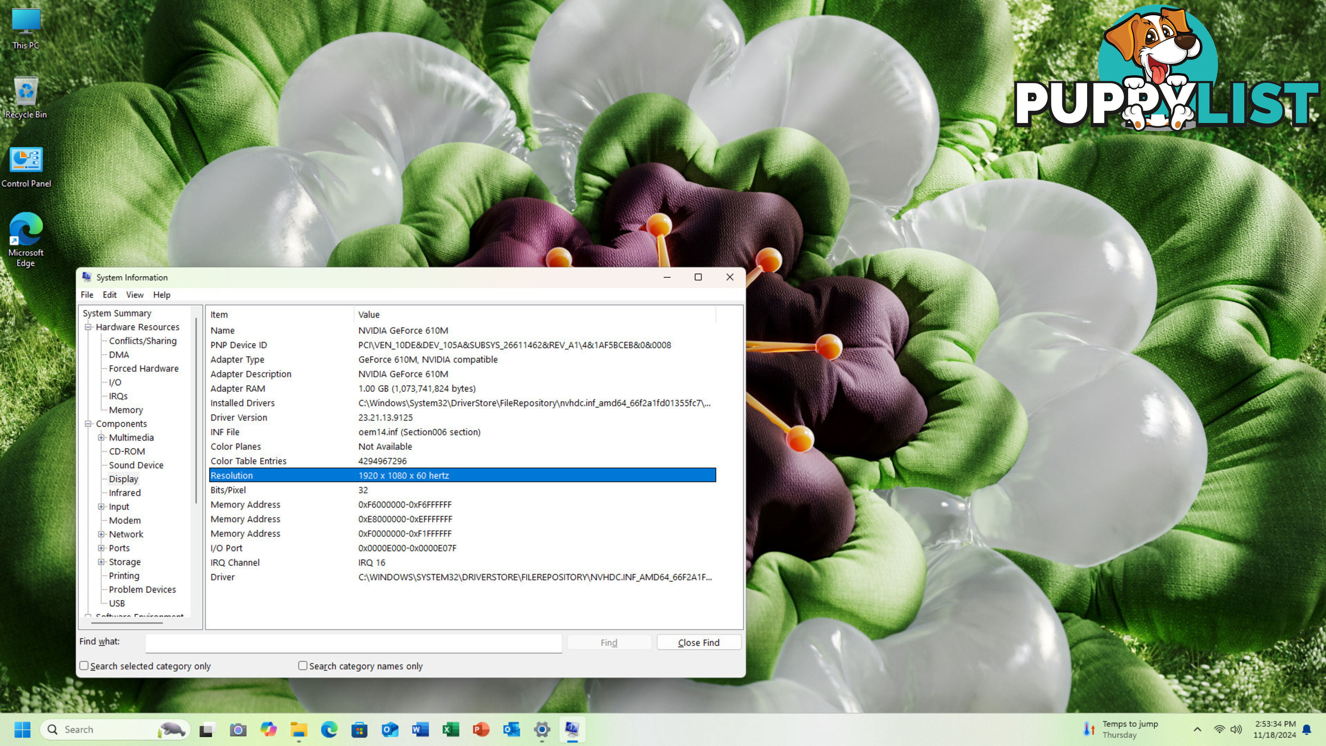
Task: Open the volume speaker tray icon
Action: pyautogui.click(x=1236, y=729)
